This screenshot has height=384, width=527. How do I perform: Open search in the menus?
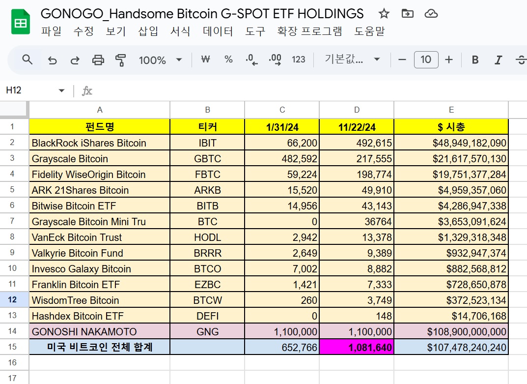coord(28,59)
